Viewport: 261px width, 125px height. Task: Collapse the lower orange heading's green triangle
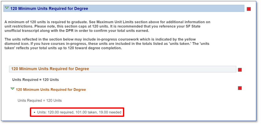13,89
